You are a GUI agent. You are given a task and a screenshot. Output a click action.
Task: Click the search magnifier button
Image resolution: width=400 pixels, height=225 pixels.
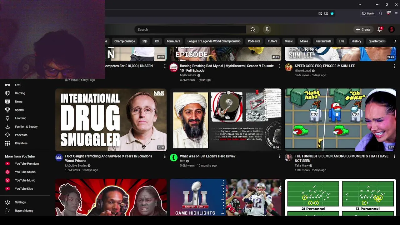click(253, 29)
